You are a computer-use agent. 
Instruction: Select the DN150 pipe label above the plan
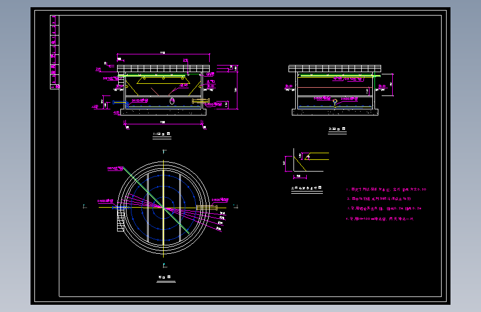point(115,168)
